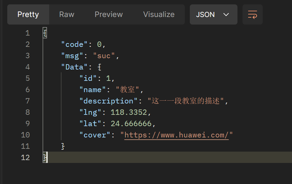This screenshot has width=292, height=184.
Task: Click the msg value suc
Action: (x=104, y=55)
